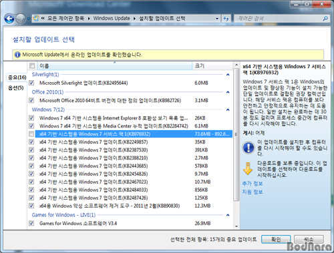Image resolution: width=334 pixels, height=253 pixels.
Task: Sort by the 이름 column header
Action: [x=115, y=66]
